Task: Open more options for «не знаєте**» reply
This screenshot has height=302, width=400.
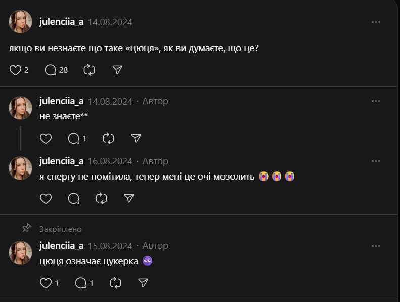Action: [x=376, y=101]
